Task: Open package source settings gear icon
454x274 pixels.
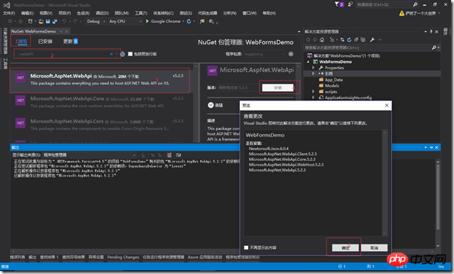Action: pos(291,54)
